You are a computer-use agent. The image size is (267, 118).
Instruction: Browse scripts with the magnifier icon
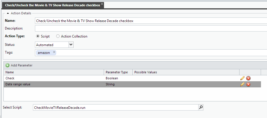(201, 108)
